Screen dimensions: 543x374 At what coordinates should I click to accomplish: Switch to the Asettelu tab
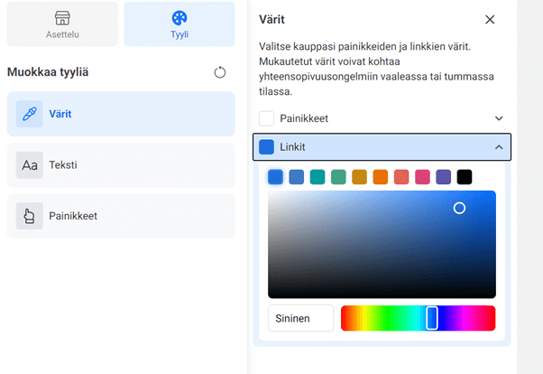[x=62, y=23]
